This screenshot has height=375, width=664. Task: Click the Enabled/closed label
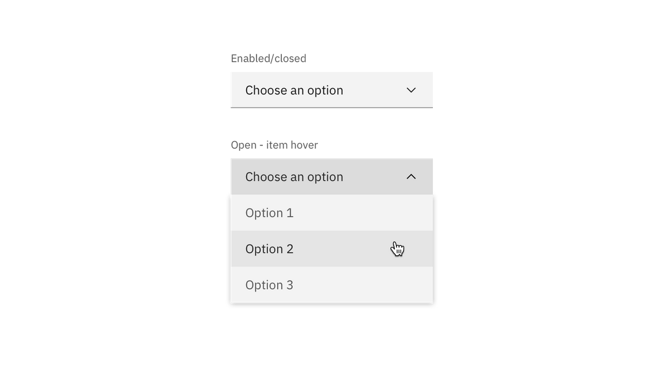tap(269, 58)
